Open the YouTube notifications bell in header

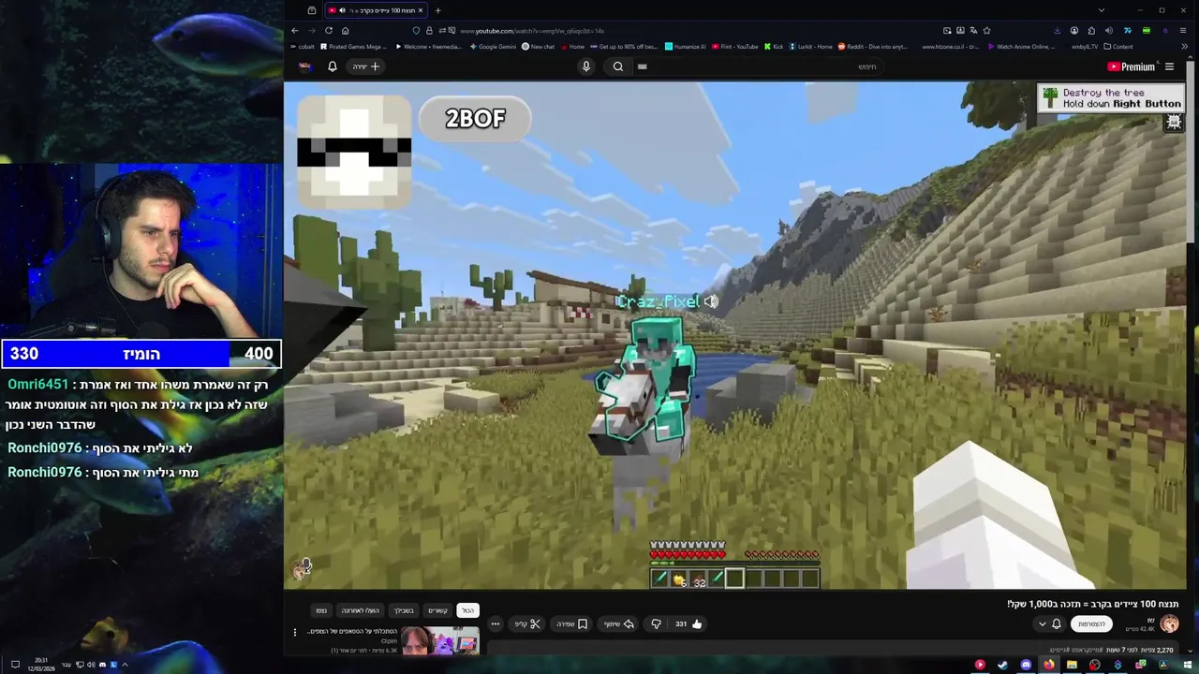pyautogui.click(x=332, y=66)
